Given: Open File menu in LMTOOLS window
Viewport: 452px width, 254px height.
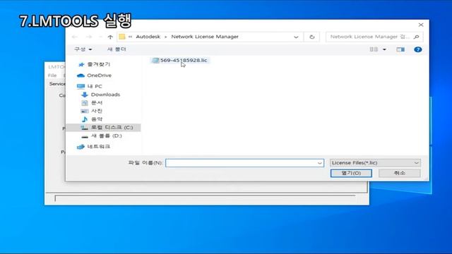Looking at the screenshot, I should 52,75.
